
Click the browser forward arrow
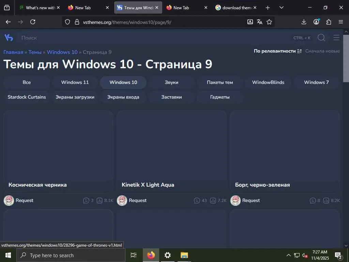tap(20, 22)
